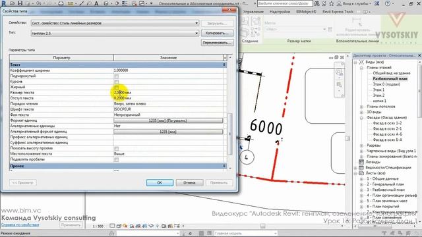Click the Alternate units format 1235 [мм] button
This screenshot has width=422, height=237.
coord(168,132)
